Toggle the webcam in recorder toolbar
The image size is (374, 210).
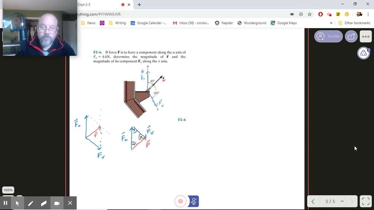(57, 203)
